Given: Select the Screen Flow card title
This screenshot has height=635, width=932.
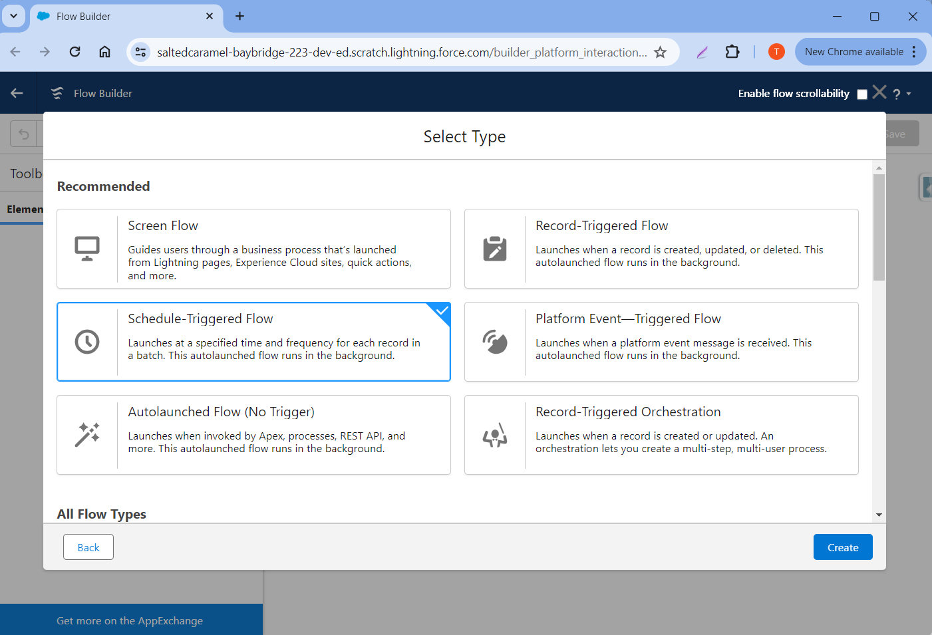Looking at the screenshot, I should tap(163, 225).
